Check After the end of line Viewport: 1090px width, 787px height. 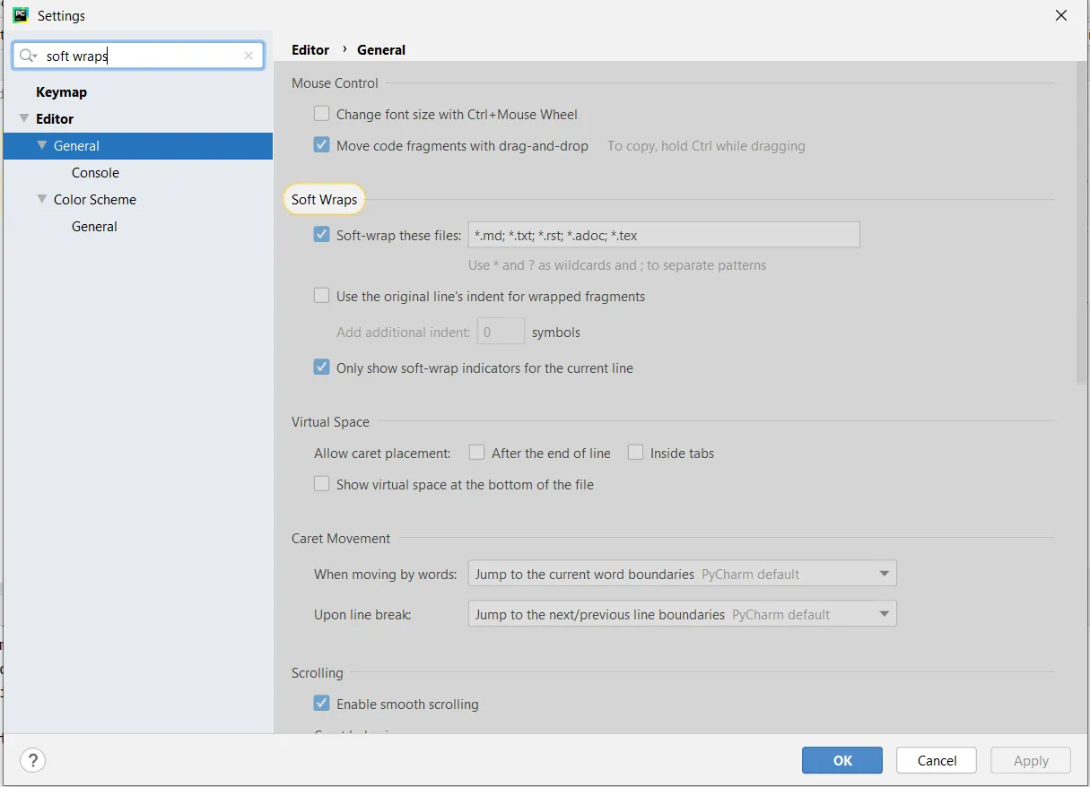pos(476,453)
